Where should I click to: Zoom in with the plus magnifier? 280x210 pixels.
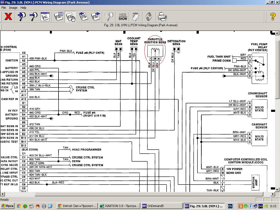click(22, 17)
